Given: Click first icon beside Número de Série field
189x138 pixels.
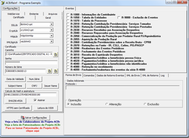Looking at the screenshot, I should coord(49,71).
